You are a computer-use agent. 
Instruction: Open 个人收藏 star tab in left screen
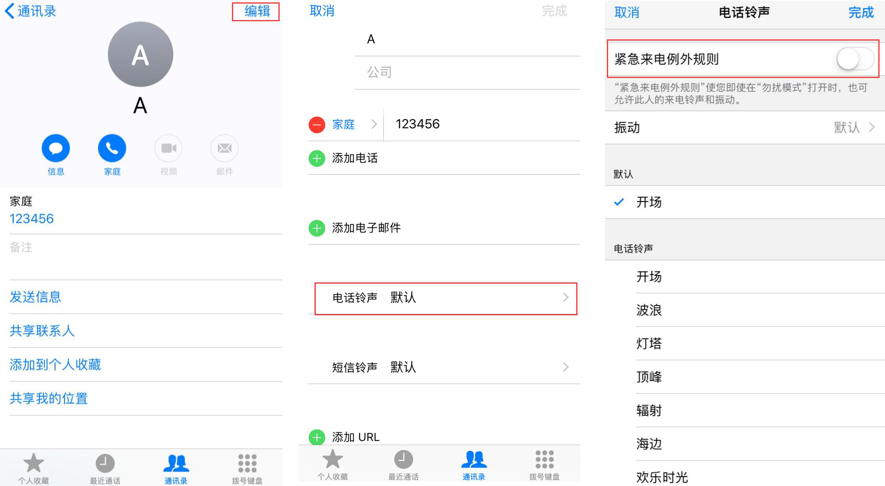pos(33,468)
